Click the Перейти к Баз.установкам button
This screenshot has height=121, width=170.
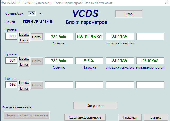(27, 115)
